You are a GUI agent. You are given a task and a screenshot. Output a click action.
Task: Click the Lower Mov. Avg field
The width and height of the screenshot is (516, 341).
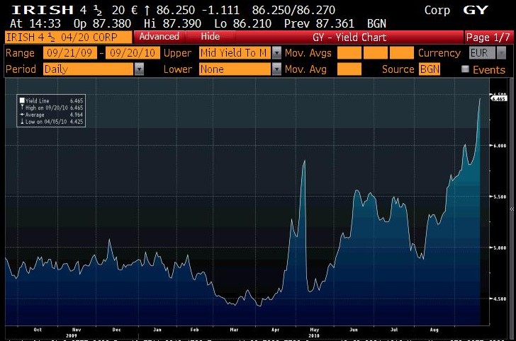tap(348, 69)
